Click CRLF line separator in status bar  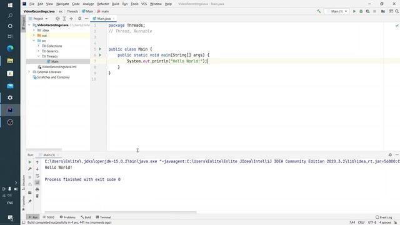(x=361, y=222)
